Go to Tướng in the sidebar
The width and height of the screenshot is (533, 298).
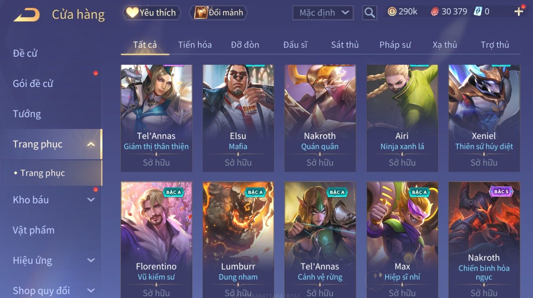(x=27, y=114)
